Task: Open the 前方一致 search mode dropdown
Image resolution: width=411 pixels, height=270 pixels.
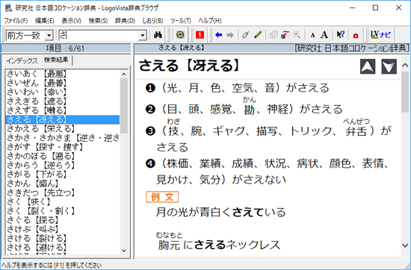Action: [x=49, y=35]
